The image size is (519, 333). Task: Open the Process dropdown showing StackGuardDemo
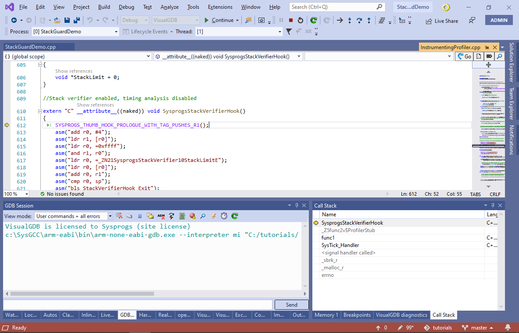(x=116, y=32)
